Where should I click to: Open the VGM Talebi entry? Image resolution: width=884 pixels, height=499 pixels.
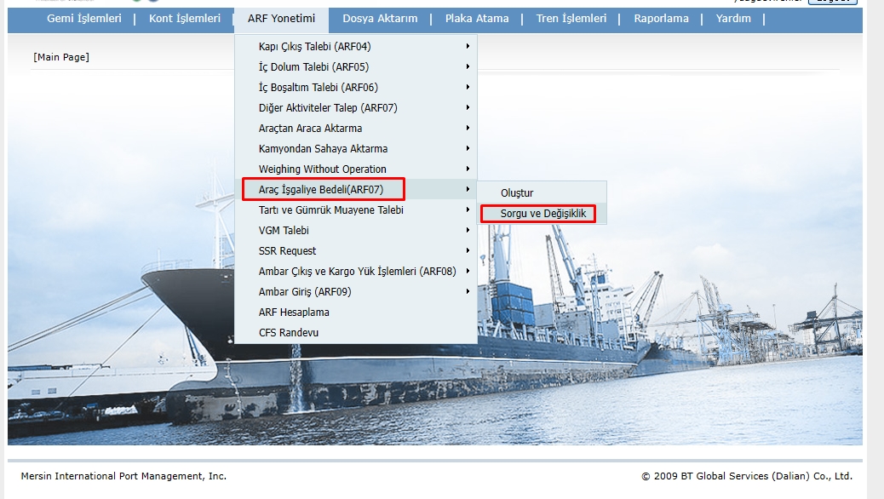coord(284,231)
